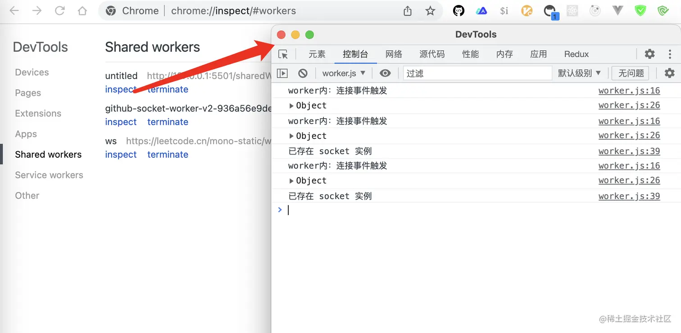
Task: Click inspect for the untitled shared worker
Action: [x=121, y=89]
